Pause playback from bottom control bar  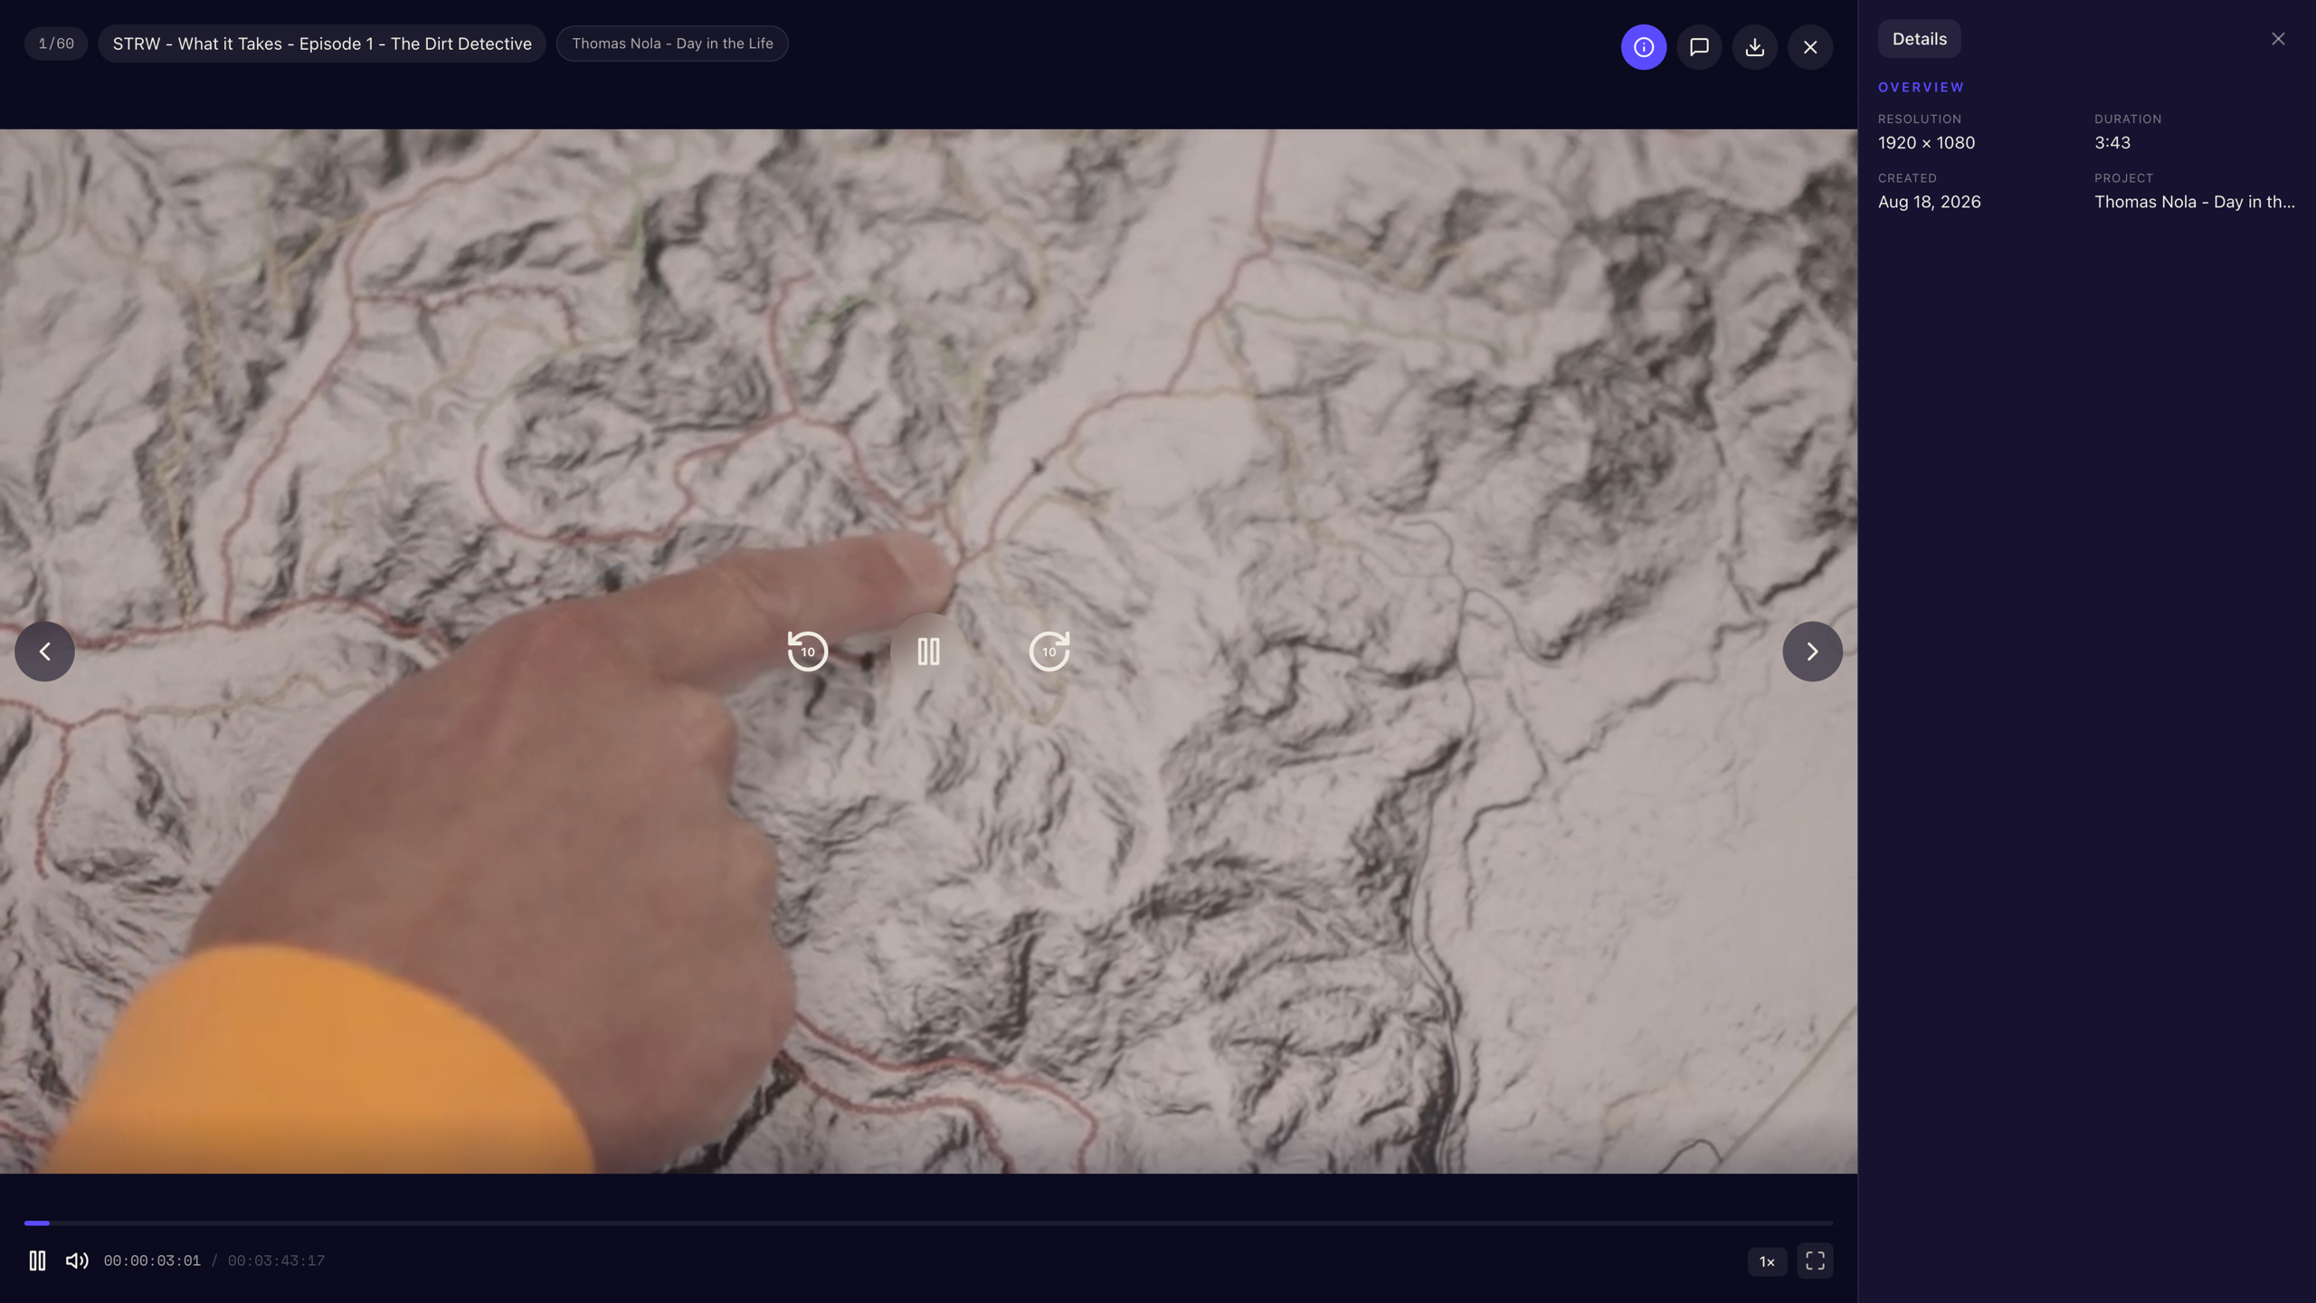[37, 1260]
